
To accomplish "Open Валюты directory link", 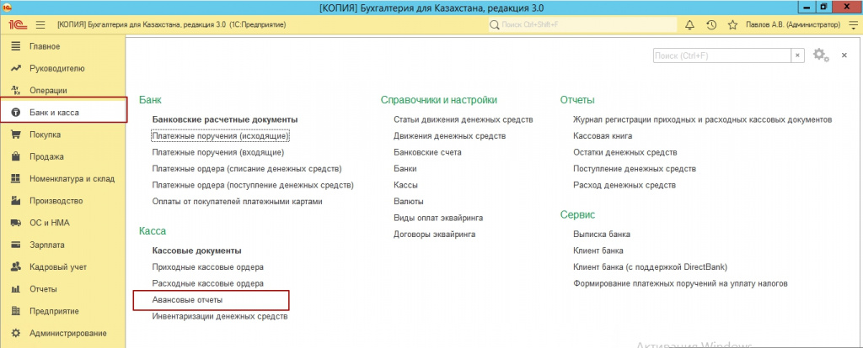I will point(409,202).
